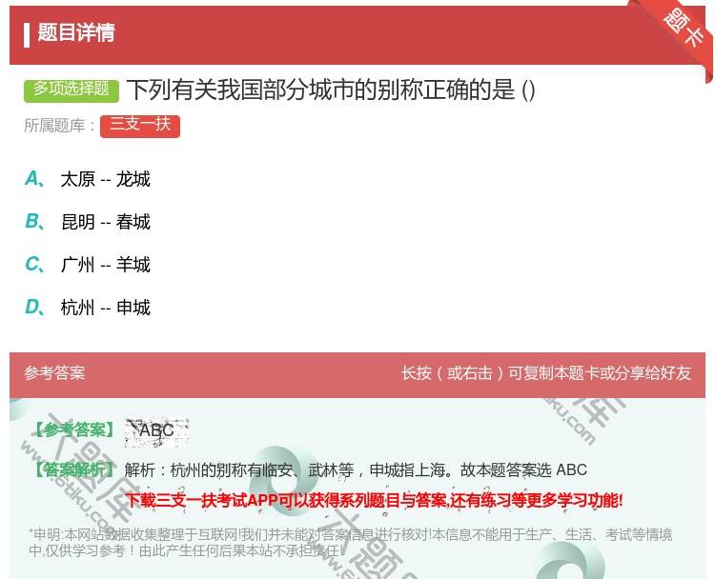Image resolution: width=715 pixels, height=579 pixels.
Task: Select option A 太原 -- 龙城
Action: click(x=88, y=179)
